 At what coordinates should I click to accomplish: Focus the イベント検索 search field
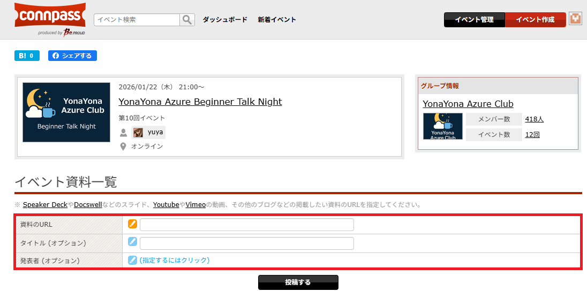click(137, 20)
